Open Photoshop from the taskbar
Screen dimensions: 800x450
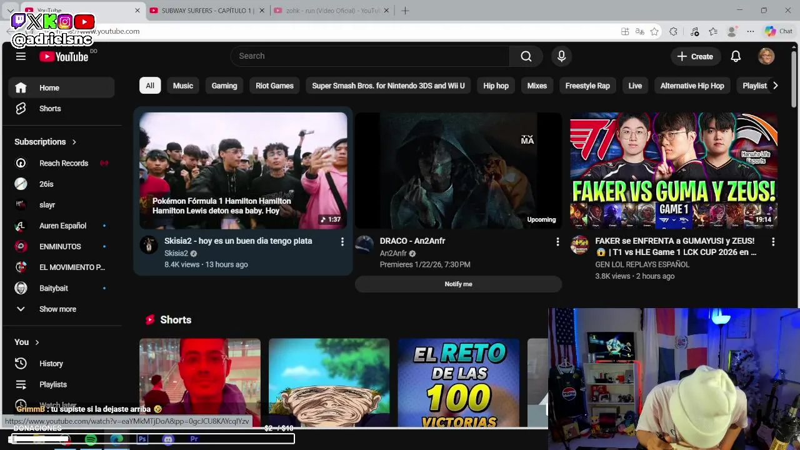point(142,439)
